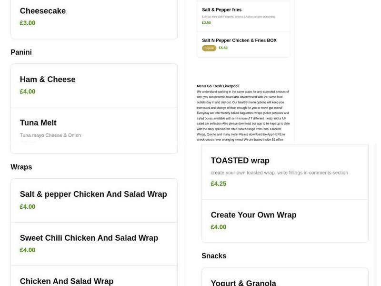Screen dimensions: 381x286
Task: Click the £4.25 price on TOASTED wrap
Action: [219, 184]
